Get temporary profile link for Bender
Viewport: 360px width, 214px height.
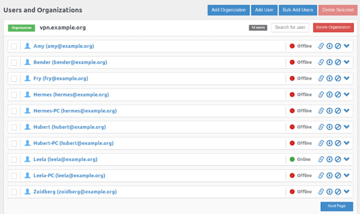point(321,62)
